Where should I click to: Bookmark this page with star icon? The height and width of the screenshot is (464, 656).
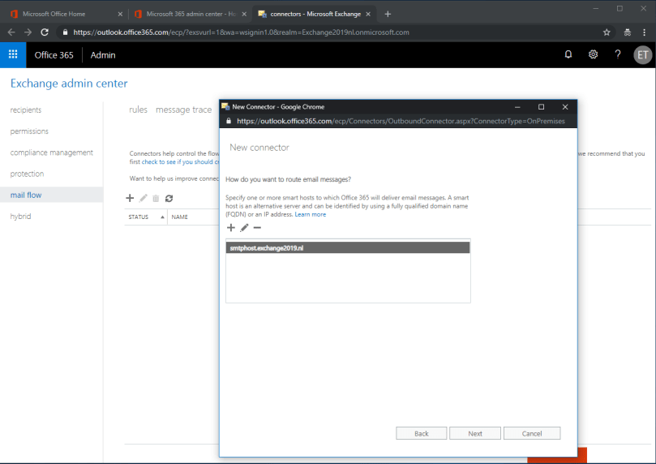point(607,32)
